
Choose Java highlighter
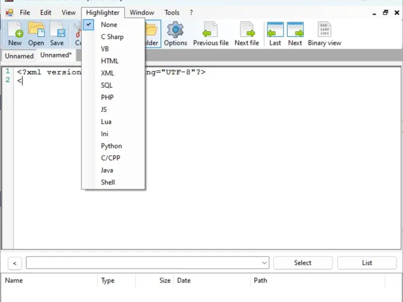[x=113, y=170]
